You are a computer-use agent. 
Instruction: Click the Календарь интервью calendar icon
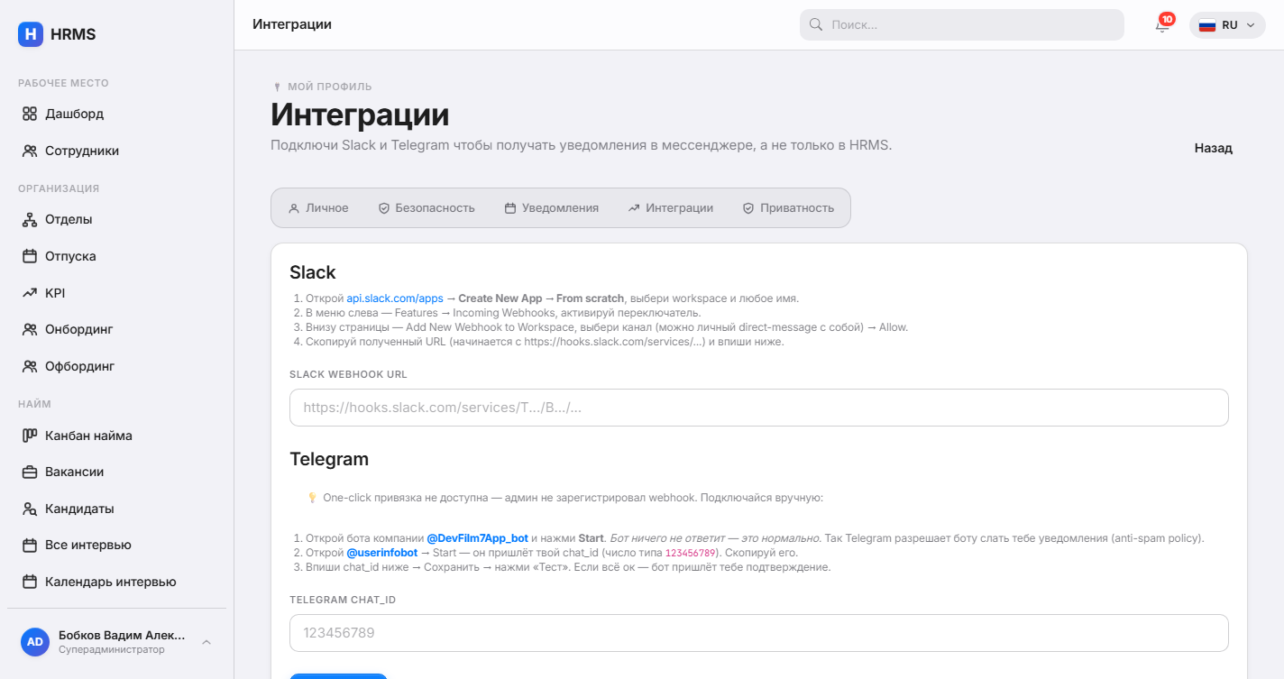pyautogui.click(x=30, y=583)
